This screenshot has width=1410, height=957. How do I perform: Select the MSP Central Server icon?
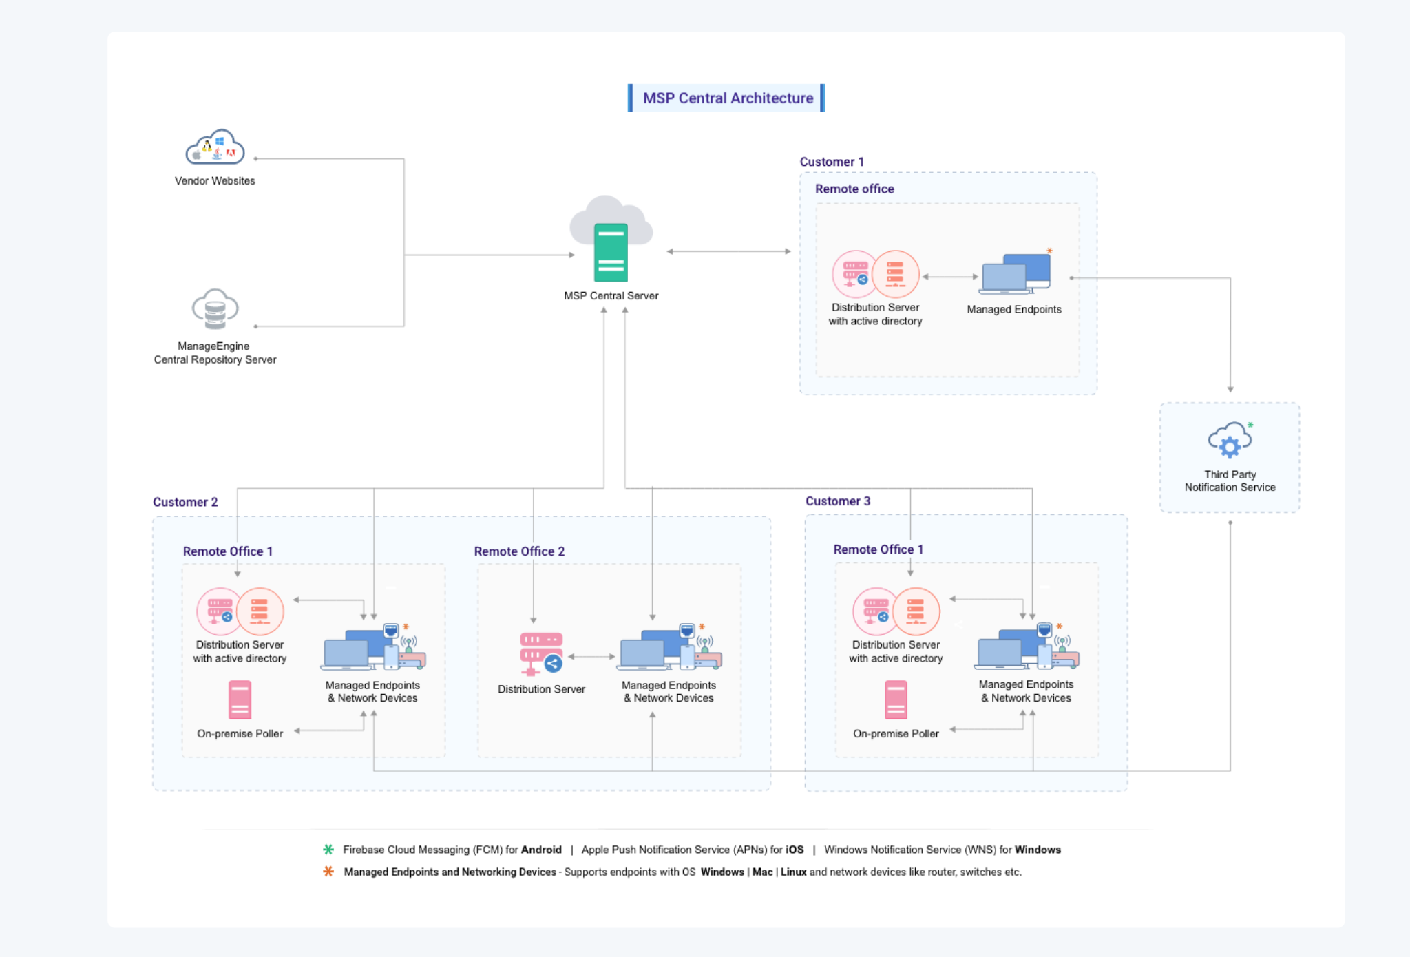pyautogui.click(x=611, y=239)
